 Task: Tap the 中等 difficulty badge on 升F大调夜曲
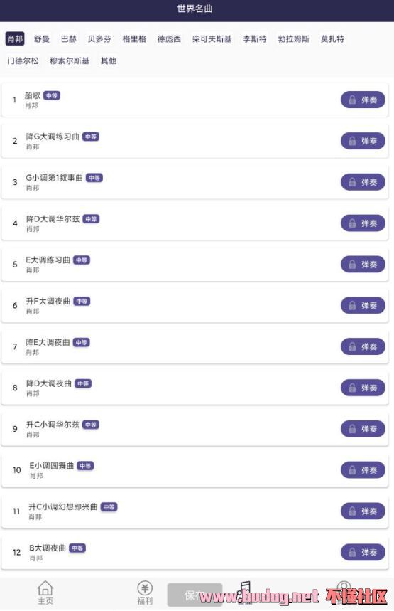(x=82, y=301)
